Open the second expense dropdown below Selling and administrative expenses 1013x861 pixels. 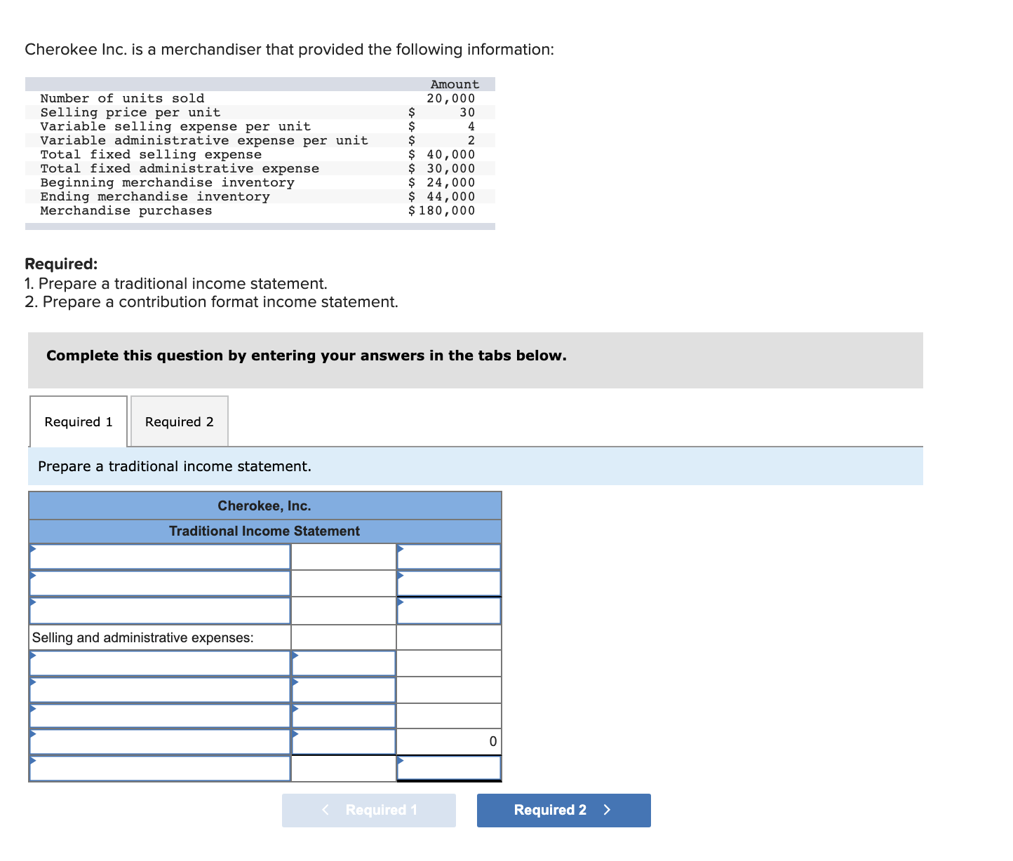pos(160,690)
